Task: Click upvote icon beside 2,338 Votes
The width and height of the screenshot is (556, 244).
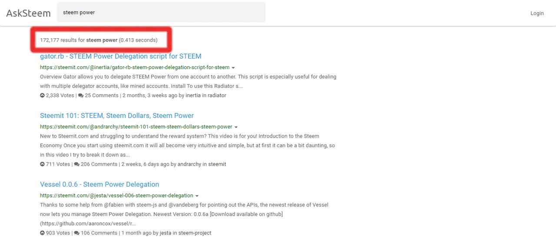Action: pos(42,96)
